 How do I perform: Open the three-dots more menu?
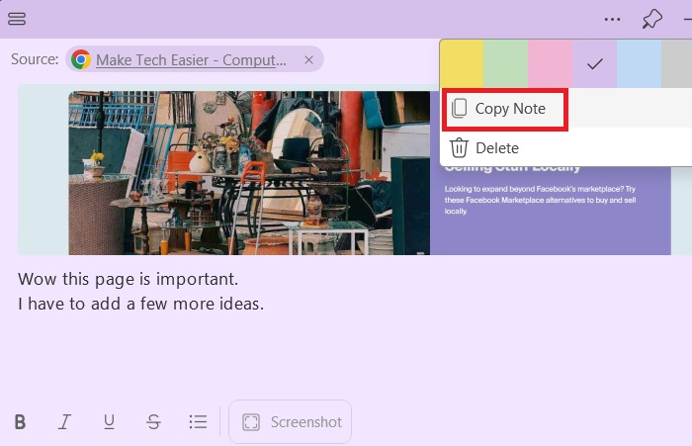pyautogui.click(x=612, y=19)
